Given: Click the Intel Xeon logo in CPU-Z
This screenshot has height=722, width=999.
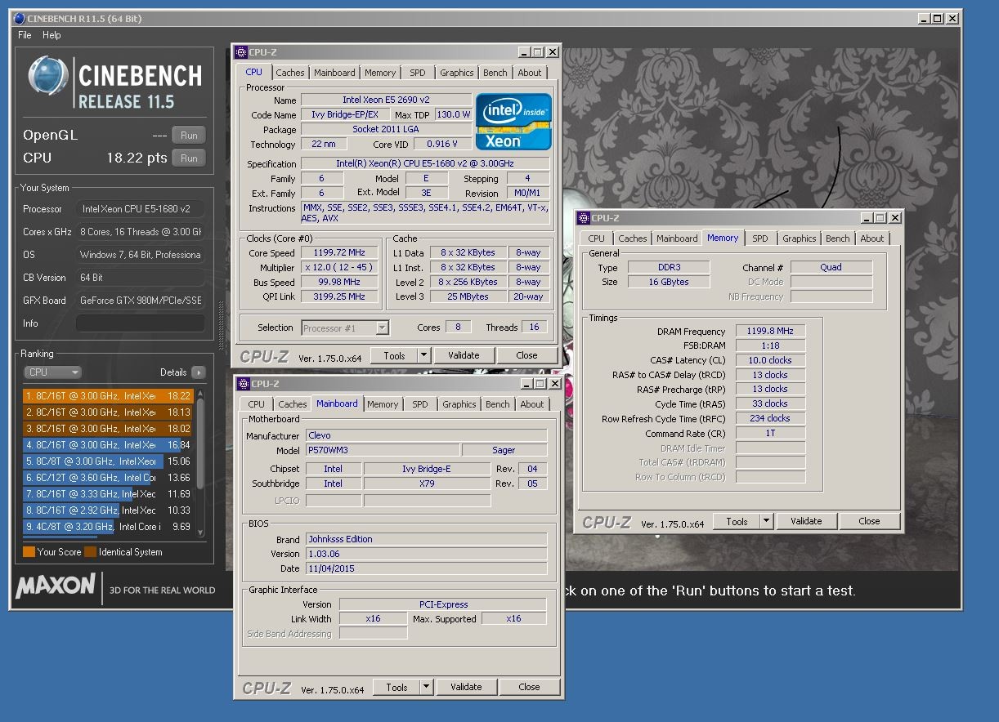Looking at the screenshot, I should (x=513, y=122).
